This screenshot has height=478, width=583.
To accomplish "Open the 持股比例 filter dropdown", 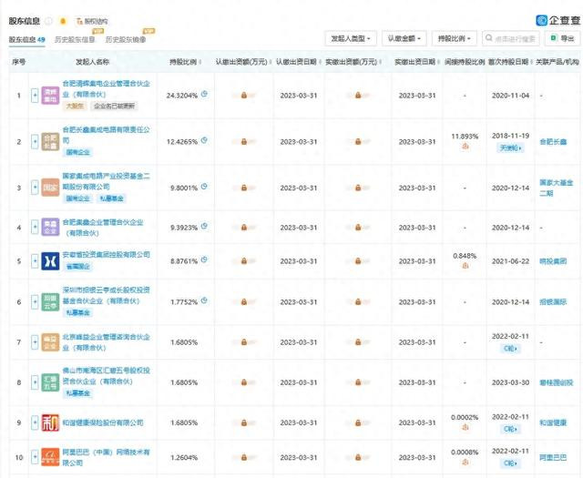I will 454,38.
